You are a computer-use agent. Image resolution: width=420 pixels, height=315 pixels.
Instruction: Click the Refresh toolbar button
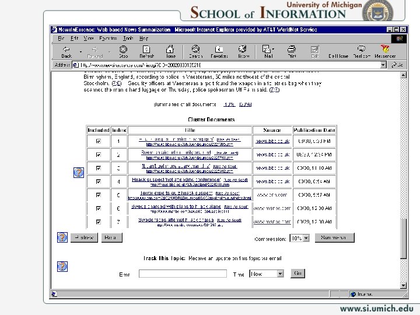(146, 52)
